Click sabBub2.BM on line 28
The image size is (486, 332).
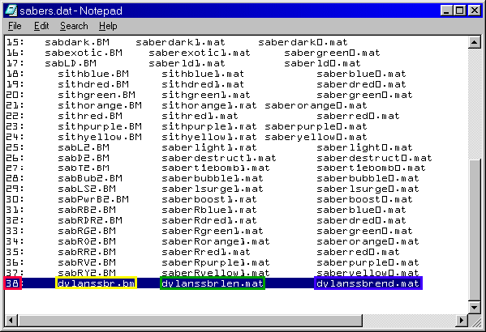point(90,178)
